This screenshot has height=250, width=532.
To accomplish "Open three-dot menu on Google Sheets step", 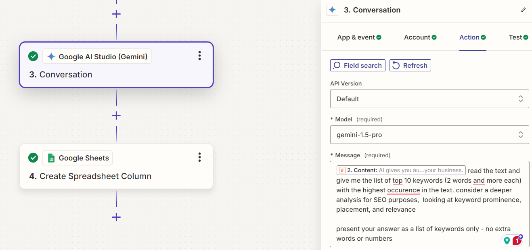I will click(199, 157).
